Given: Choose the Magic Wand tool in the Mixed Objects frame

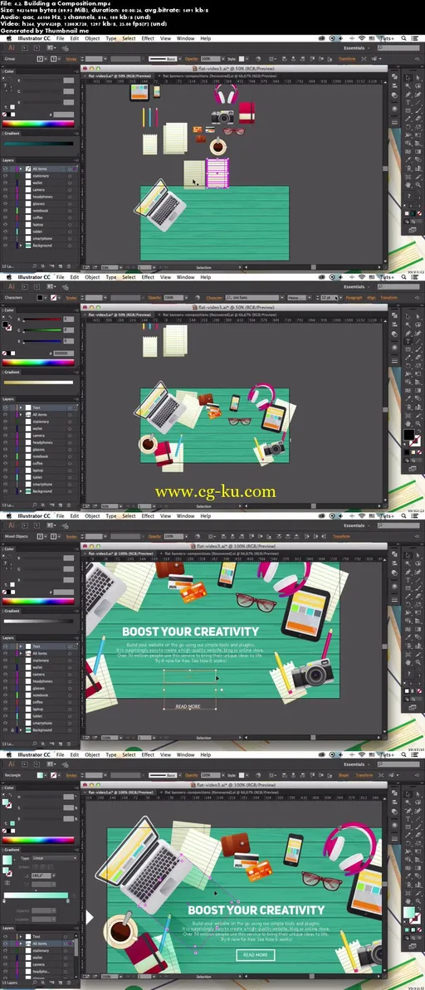Looking at the screenshot, I should [408, 563].
